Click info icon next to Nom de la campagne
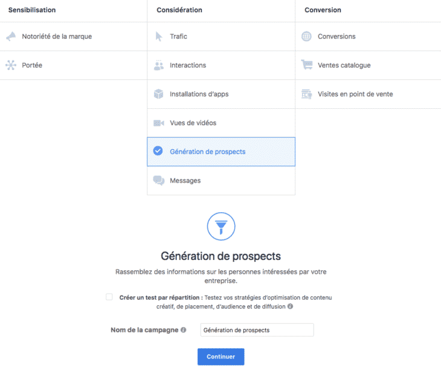 click(184, 330)
